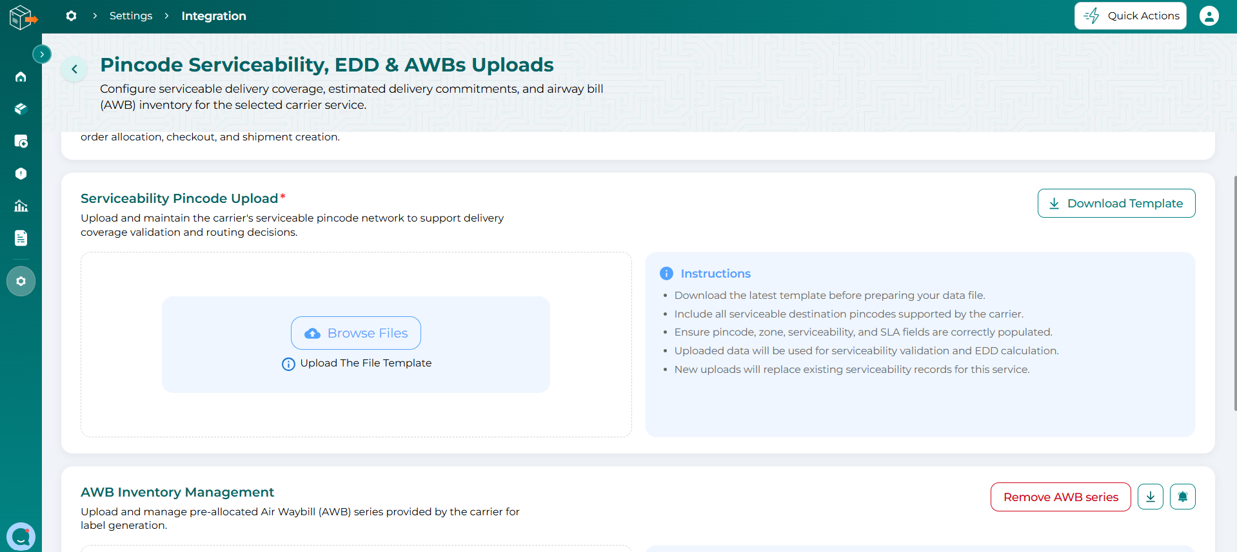Open the user profile avatar

1209,15
